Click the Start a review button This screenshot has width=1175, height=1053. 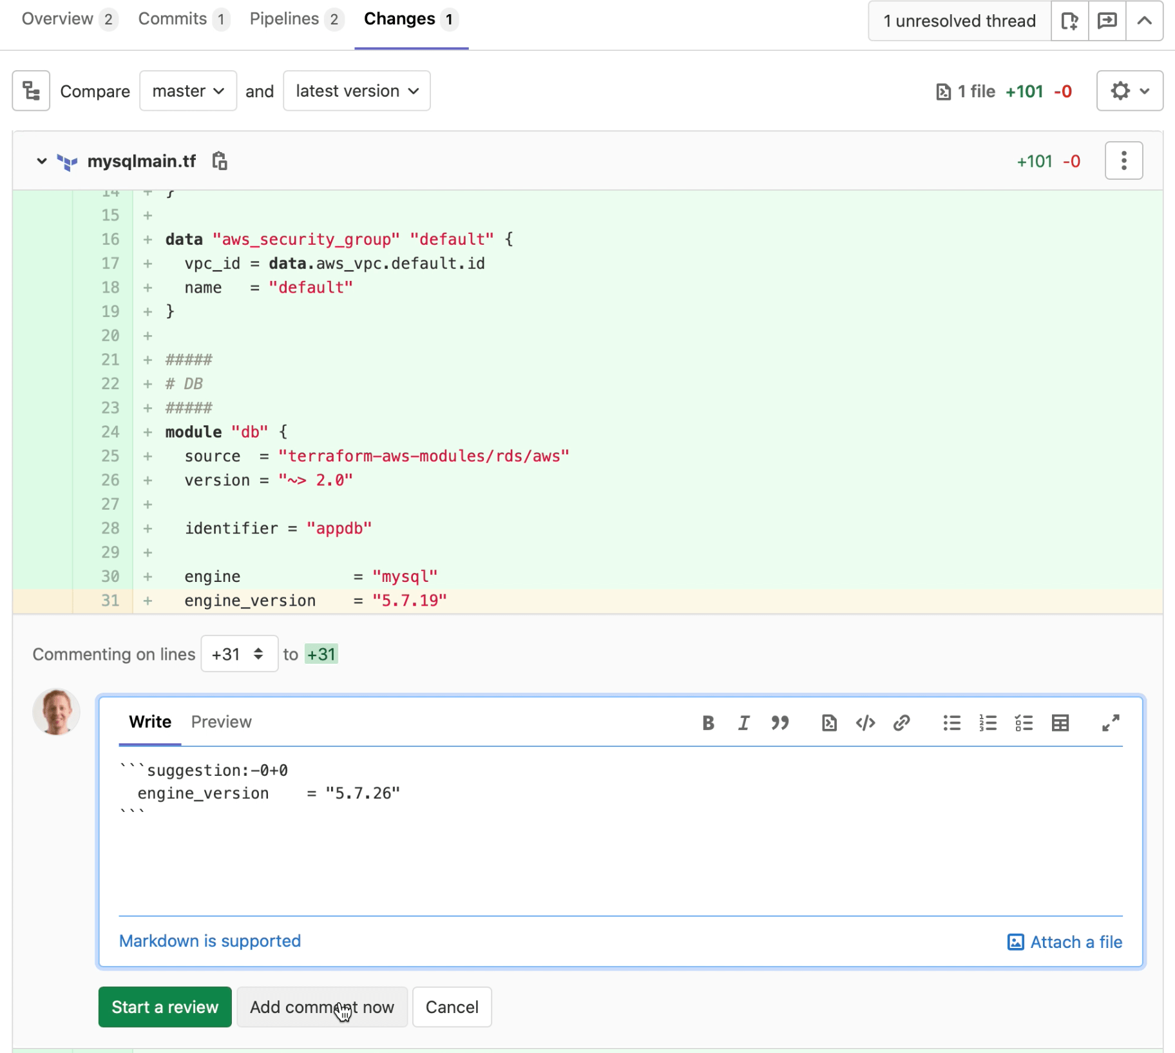pyautogui.click(x=164, y=1007)
